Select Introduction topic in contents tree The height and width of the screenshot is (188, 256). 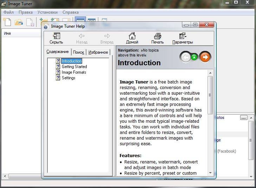tap(72, 61)
